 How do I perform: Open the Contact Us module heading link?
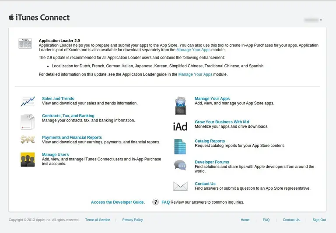[205, 184]
